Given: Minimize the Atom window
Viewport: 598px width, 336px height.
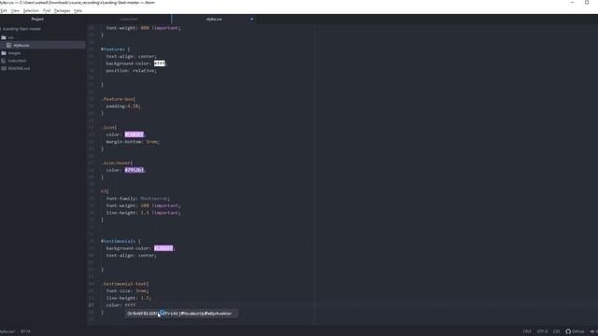Looking at the screenshot, I should click(572, 2).
